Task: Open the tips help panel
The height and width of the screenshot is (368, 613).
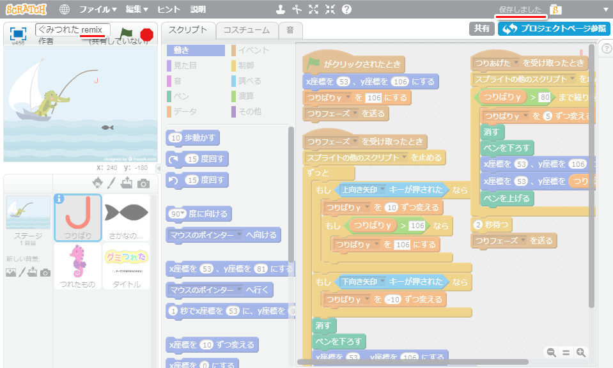Action: [x=607, y=49]
